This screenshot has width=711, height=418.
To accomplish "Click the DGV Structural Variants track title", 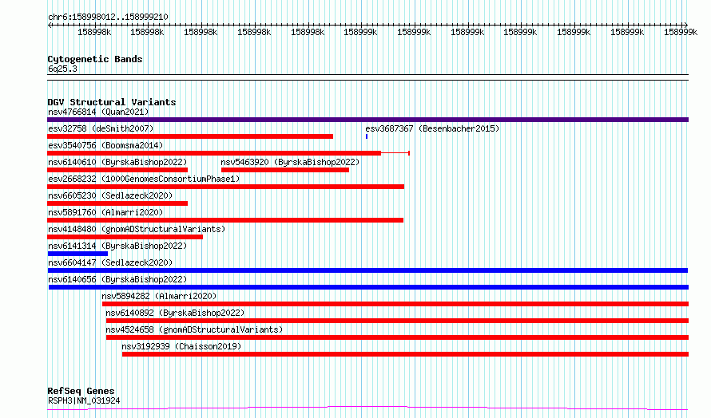I will click(112, 102).
